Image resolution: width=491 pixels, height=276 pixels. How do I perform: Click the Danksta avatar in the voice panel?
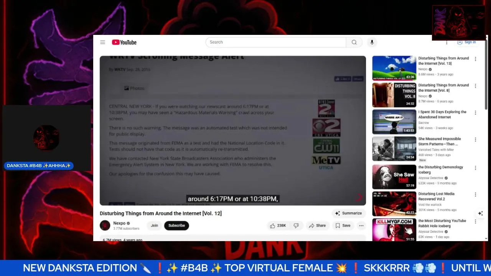point(46,137)
